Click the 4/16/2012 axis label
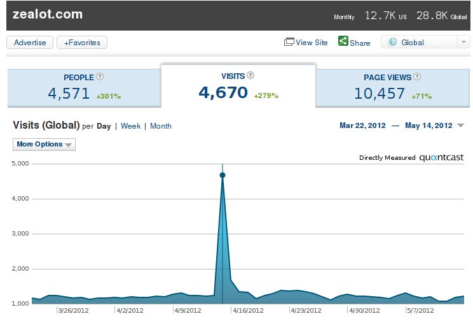Image resolution: width=473 pixels, height=321 pixels. [248, 310]
